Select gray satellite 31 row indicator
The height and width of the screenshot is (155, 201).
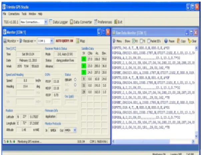tap(84, 85)
